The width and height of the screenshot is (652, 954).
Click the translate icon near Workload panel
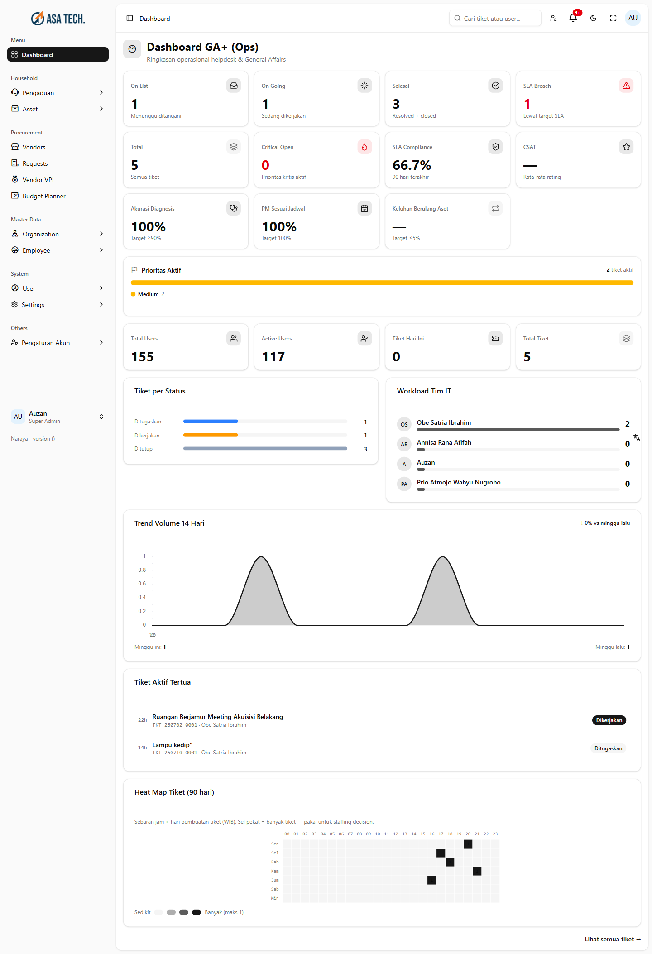tap(637, 437)
